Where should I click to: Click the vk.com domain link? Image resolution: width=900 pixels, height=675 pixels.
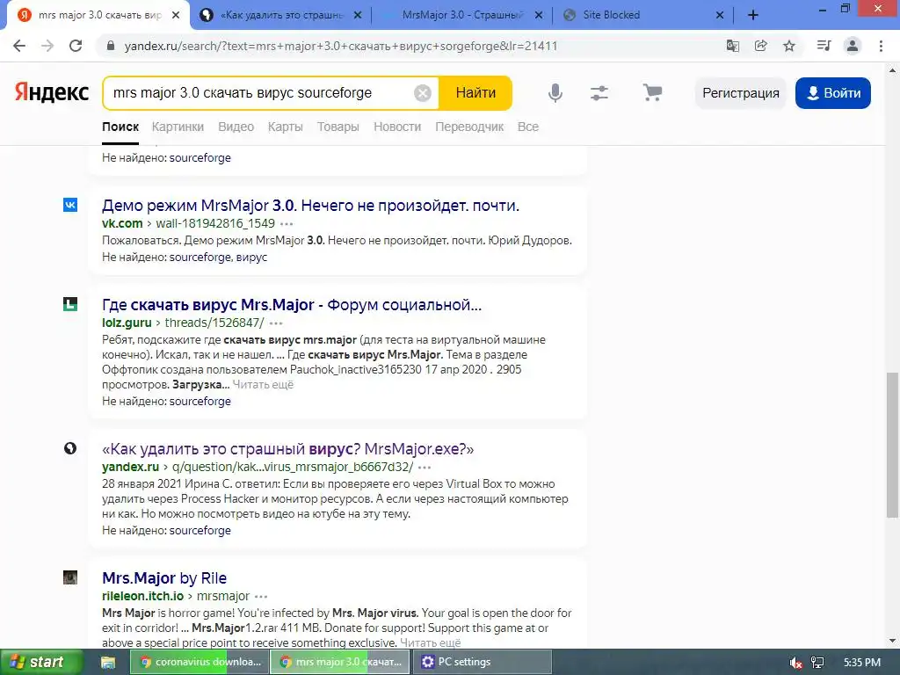click(122, 223)
